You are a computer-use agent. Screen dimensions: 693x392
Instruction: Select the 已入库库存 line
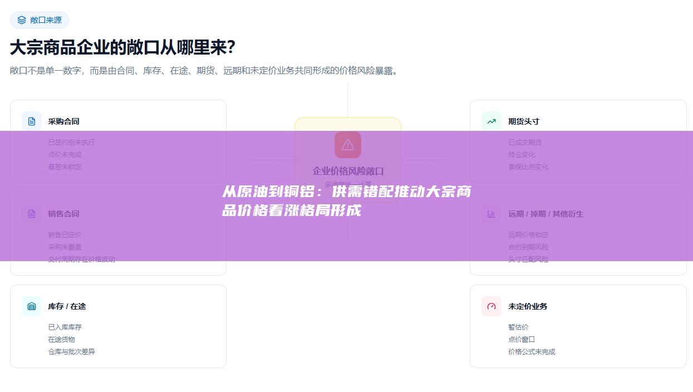point(65,327)
